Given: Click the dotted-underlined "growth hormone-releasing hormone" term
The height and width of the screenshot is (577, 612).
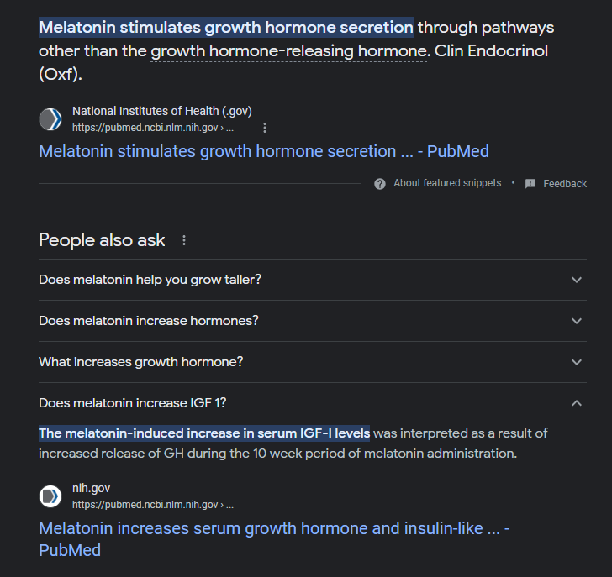Looking at the screenshot, I should 288,51.
